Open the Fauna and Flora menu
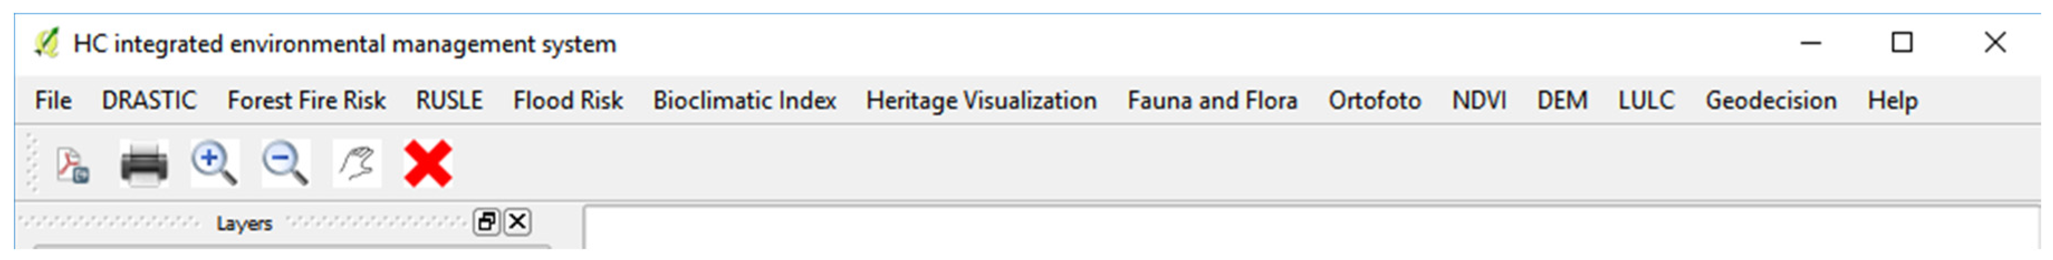Image resolution: width=2053 pixels, height=260 pixels. tap(1212, 101)
